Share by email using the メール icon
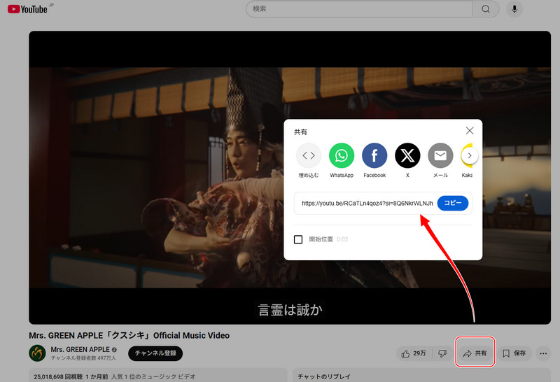Image resolution: width=560 pixels, height=382 pixels. point(440,155)
